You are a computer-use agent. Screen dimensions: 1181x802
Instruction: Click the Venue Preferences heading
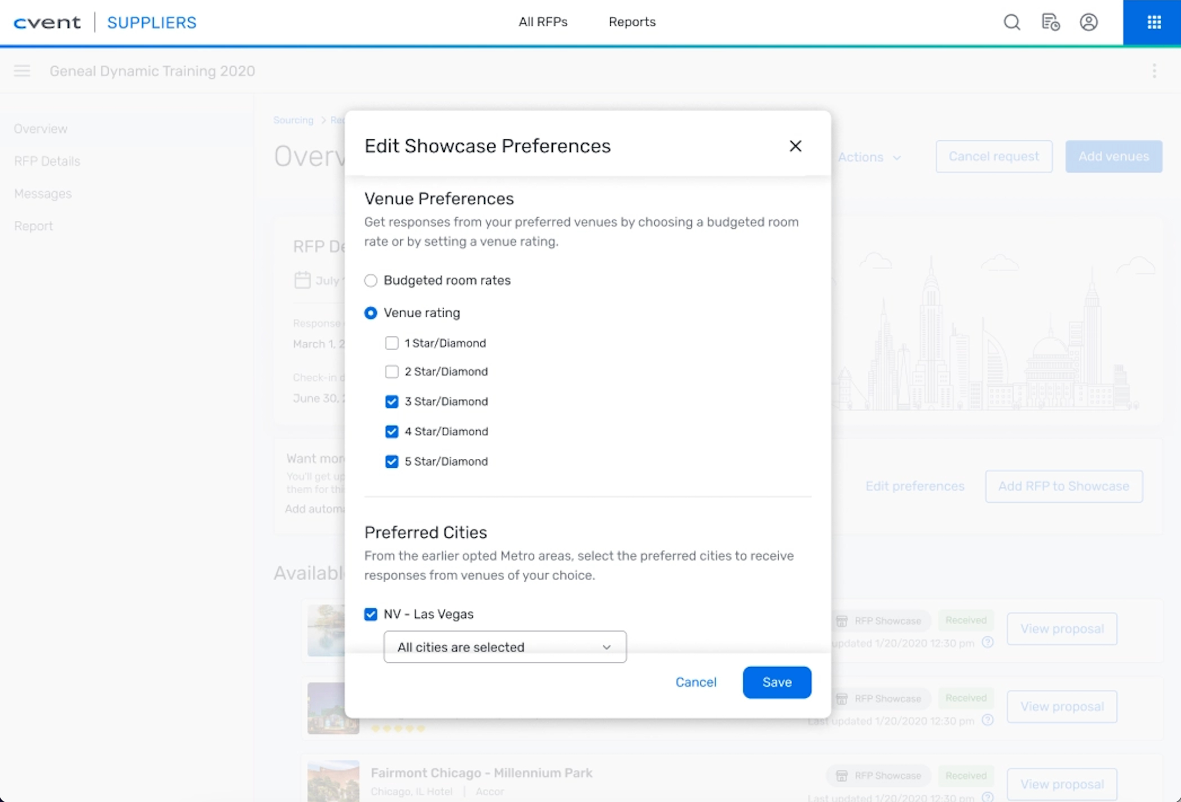(x=439, y=199)
